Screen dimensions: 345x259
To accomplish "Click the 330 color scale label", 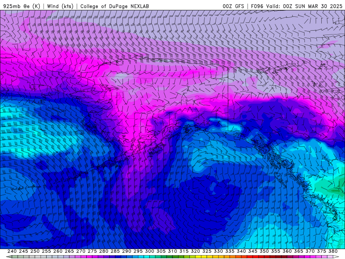I will point(218,251).
